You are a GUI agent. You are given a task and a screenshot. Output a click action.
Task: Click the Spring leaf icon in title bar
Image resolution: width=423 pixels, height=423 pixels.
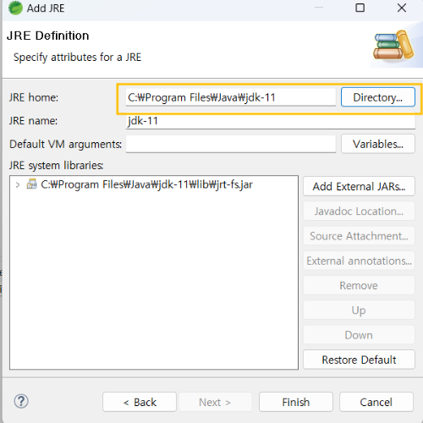coord(15,8)
